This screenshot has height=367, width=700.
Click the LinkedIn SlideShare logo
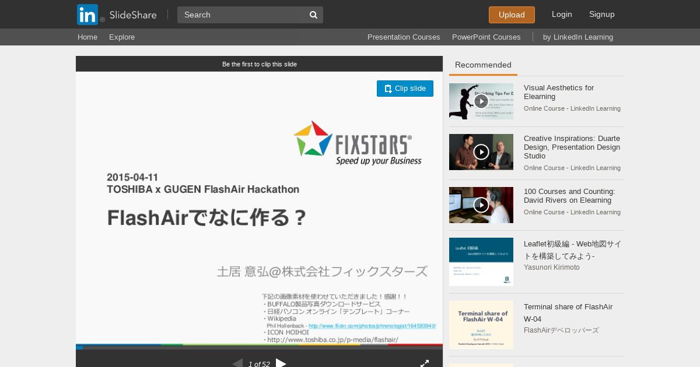(x=117, y=15)
